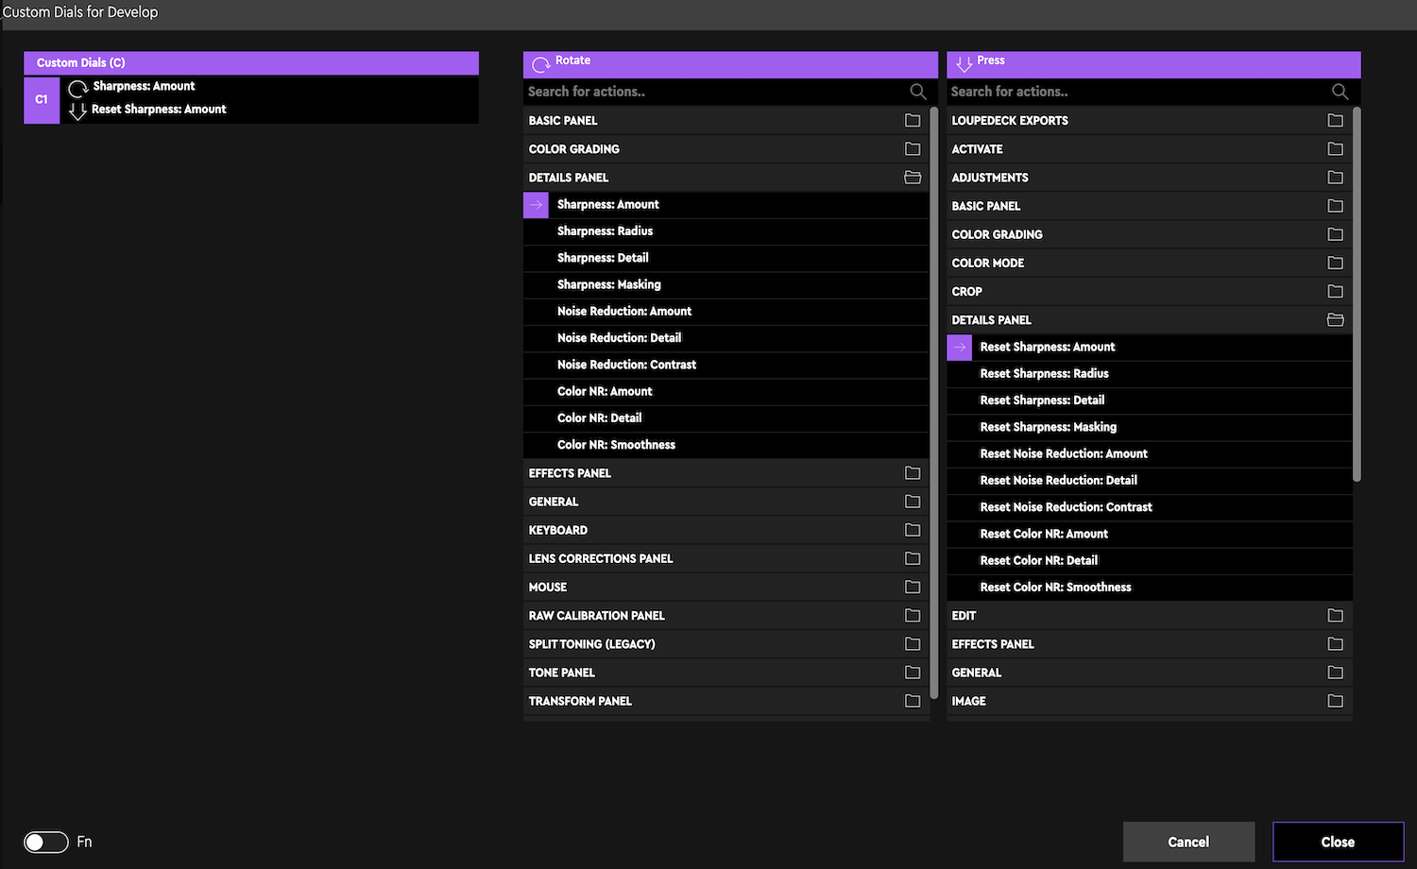This screenshot has height=869, width=1417.
Task: Focus the Press search for actions field
Action: click(x=1153, y=92)
